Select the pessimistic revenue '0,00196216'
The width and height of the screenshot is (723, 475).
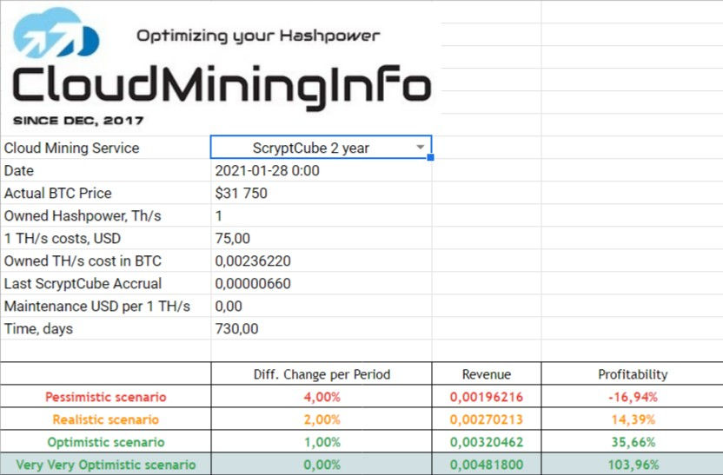487,397
